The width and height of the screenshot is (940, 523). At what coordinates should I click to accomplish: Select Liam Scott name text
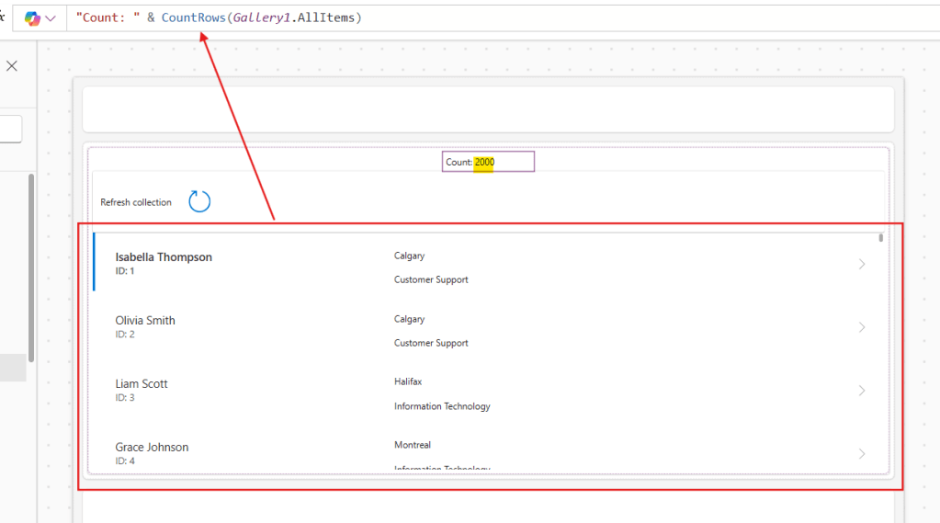[142, 384]
